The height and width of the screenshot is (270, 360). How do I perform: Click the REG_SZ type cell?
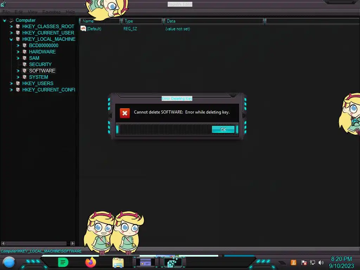coord(130,29)
